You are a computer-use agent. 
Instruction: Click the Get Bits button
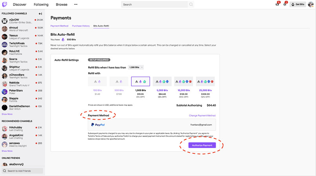298,4
